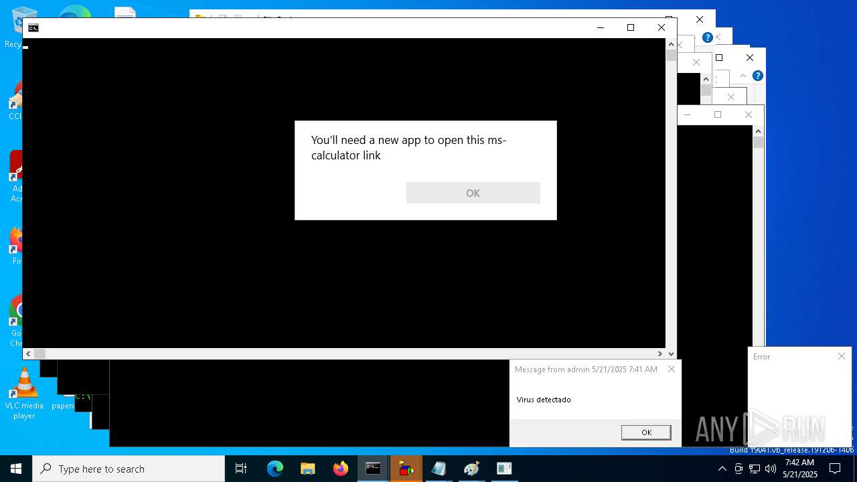
Task: Open the front command prompt's title bar icon menu
Action: (33, 27)
